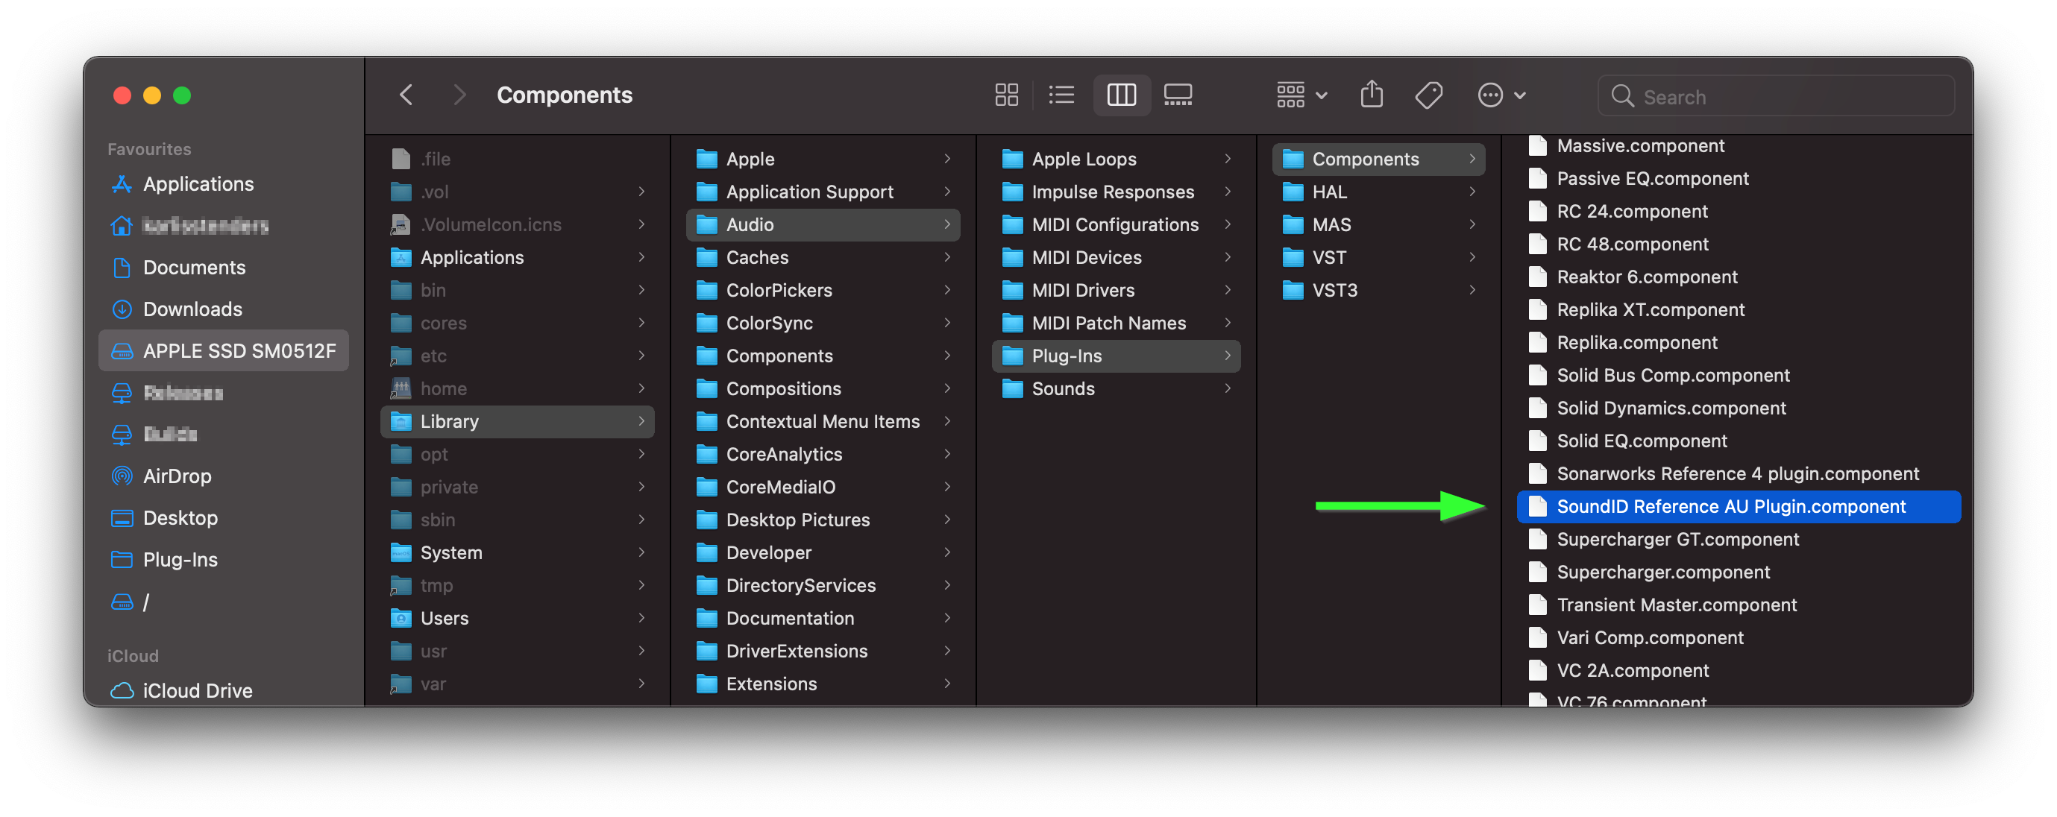The width and height of the screenshot is (2057, 817).
Task: Open Downloads in the sidebar
Action: 224,309
